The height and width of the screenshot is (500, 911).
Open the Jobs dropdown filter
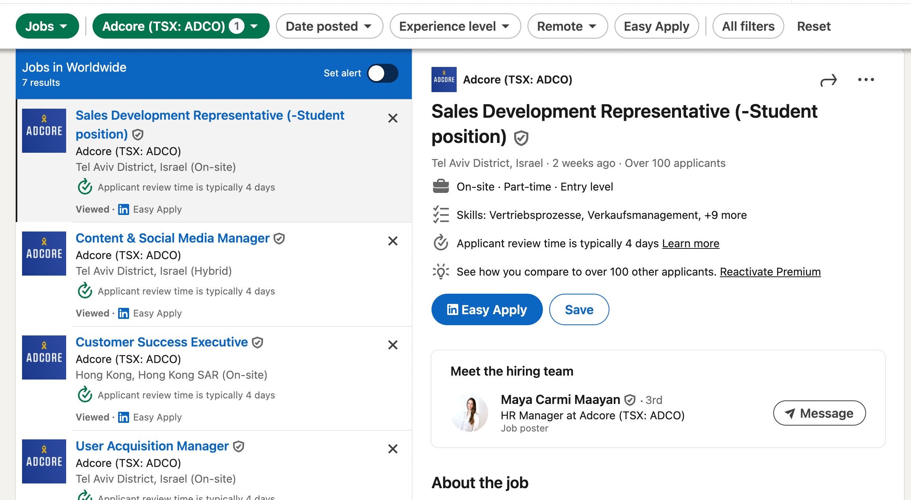click(47, 26)
